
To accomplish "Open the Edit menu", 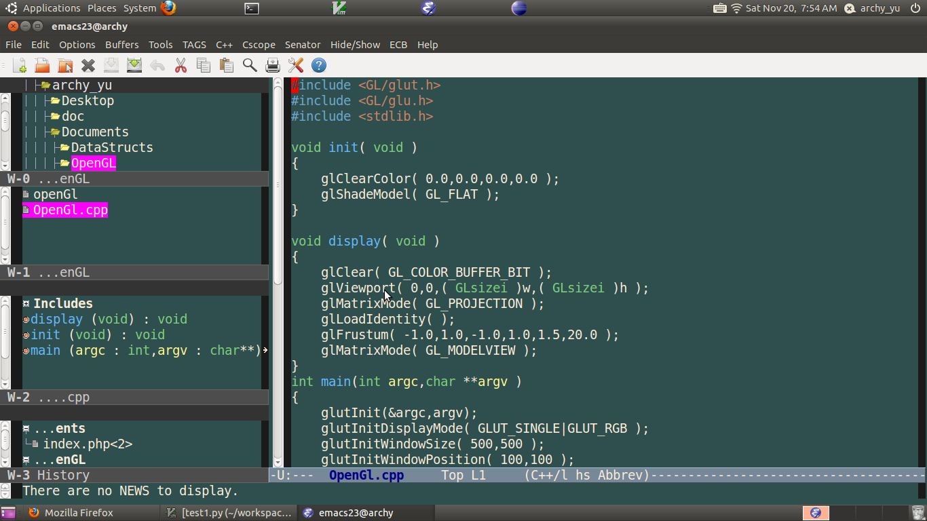I will point(40,45).
